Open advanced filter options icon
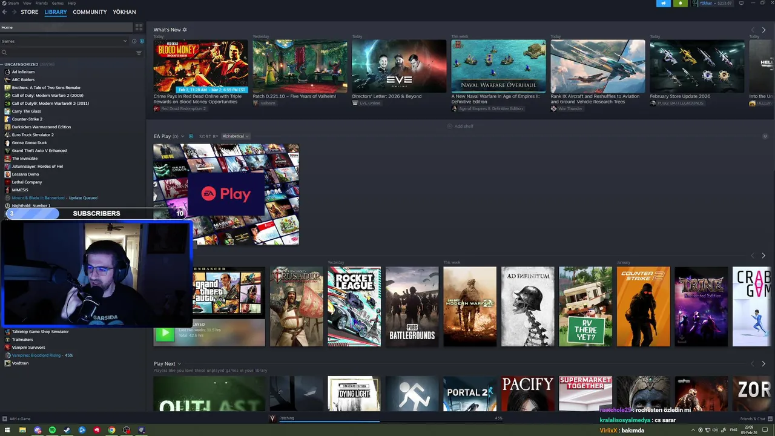The height and width of the screenshot is (436, 775). (x=139, y=53)
